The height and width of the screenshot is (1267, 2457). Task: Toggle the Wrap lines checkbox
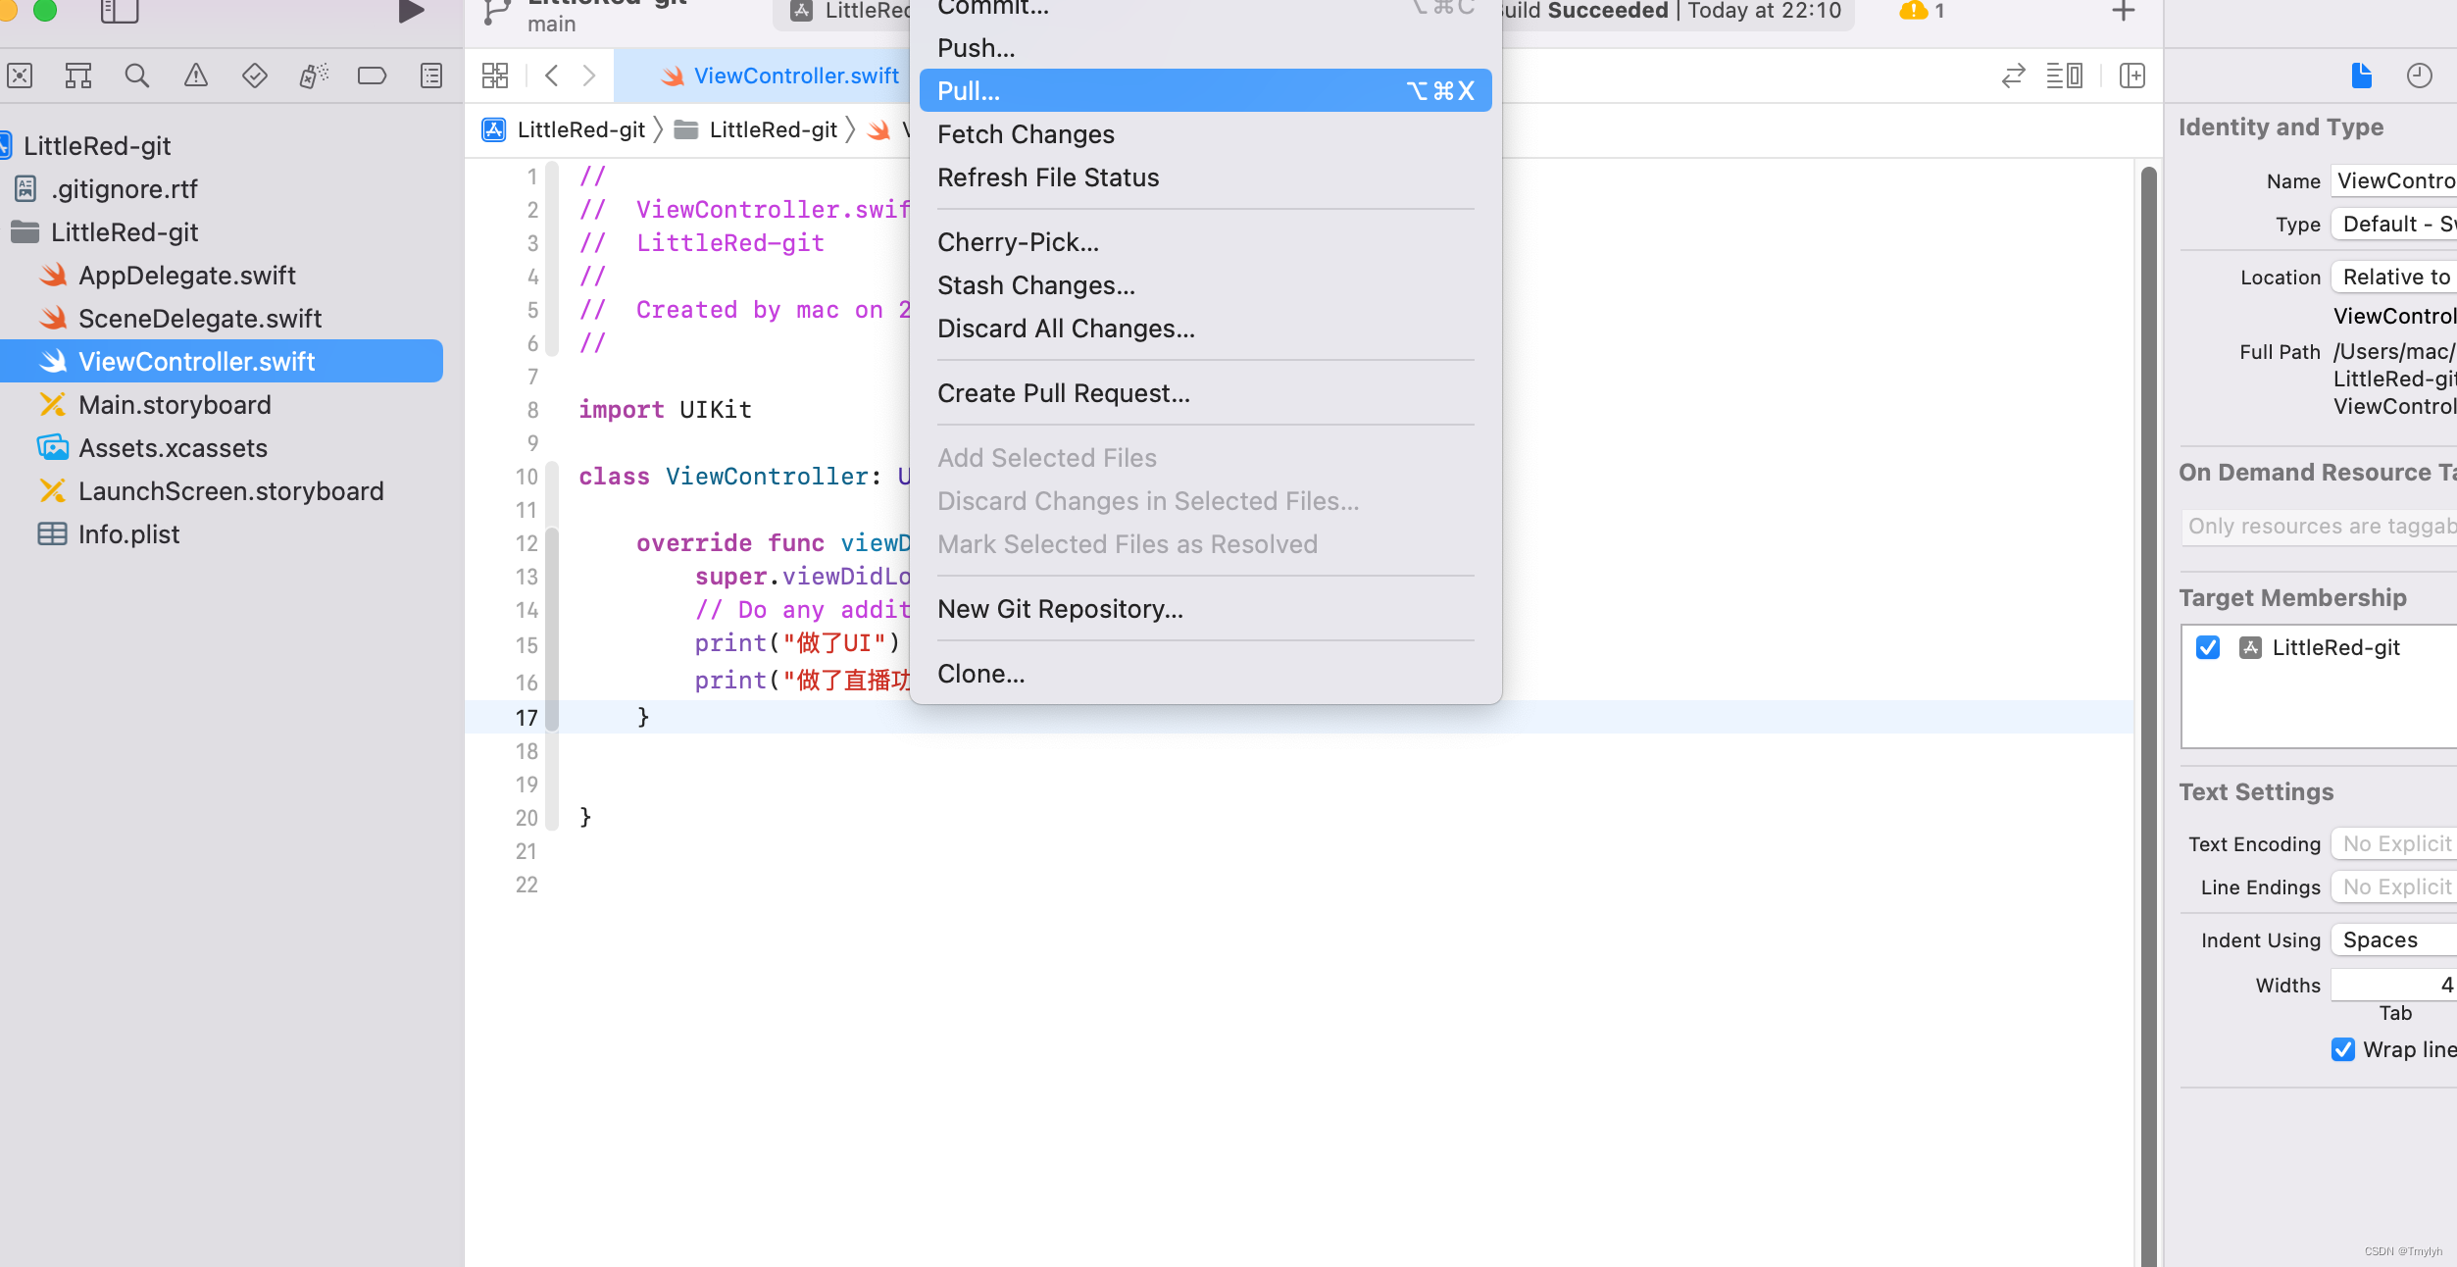[x=2343, y=1049]
